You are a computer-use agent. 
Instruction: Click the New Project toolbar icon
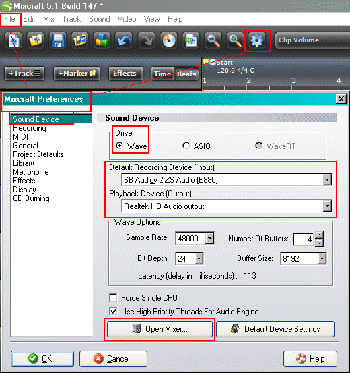point(13,40)
